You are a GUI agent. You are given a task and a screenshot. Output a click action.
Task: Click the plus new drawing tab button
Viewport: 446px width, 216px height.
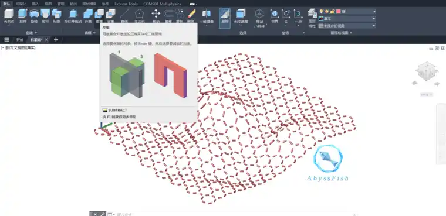tap(56, 40)
